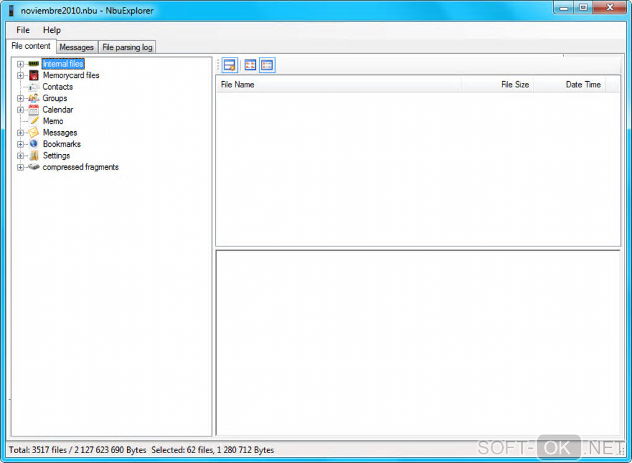The height and width of the screenshot is (463, 632).
Task: Switch to details list view button
Action: click(267, 65)
